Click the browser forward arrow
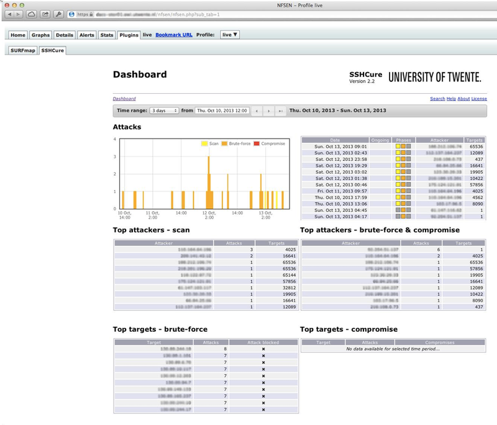The width and height of the screenshot is (497, 425). [x=17, y=14]
